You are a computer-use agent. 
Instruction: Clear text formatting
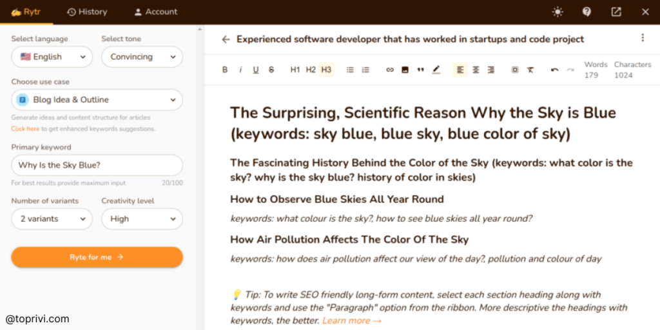coord(530,70)
